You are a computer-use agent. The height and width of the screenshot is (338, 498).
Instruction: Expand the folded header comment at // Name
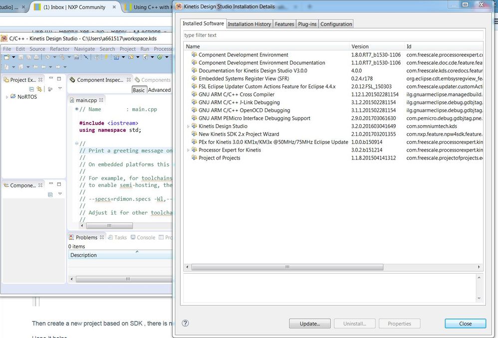click(76, 109)
